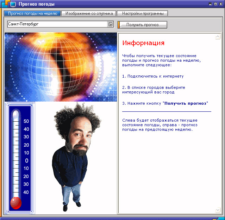Minimize the 'Прогноз погоды' window
This screenshot has width=225, height=220.
pos(210,4)
